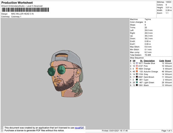Click the worksheet barcode

coord(25,10)
